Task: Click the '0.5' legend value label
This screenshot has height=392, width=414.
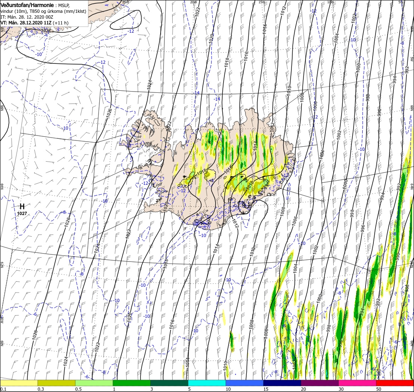Action: pos(78,389)
